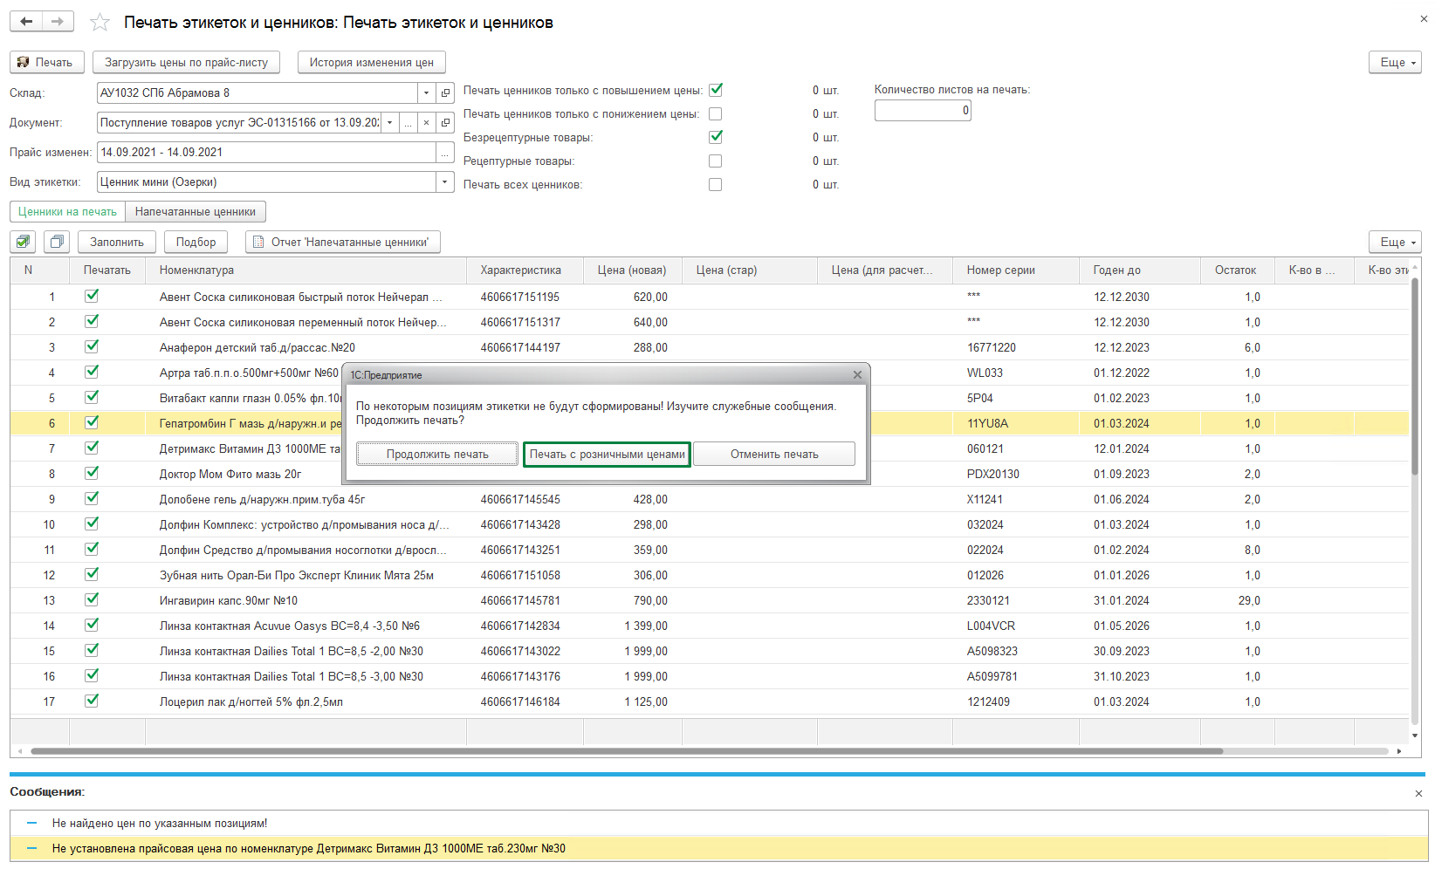Switch to 'Напечатанные ценники' tab
This screenshot has height=869, width=1435.
tap(196, 212)
